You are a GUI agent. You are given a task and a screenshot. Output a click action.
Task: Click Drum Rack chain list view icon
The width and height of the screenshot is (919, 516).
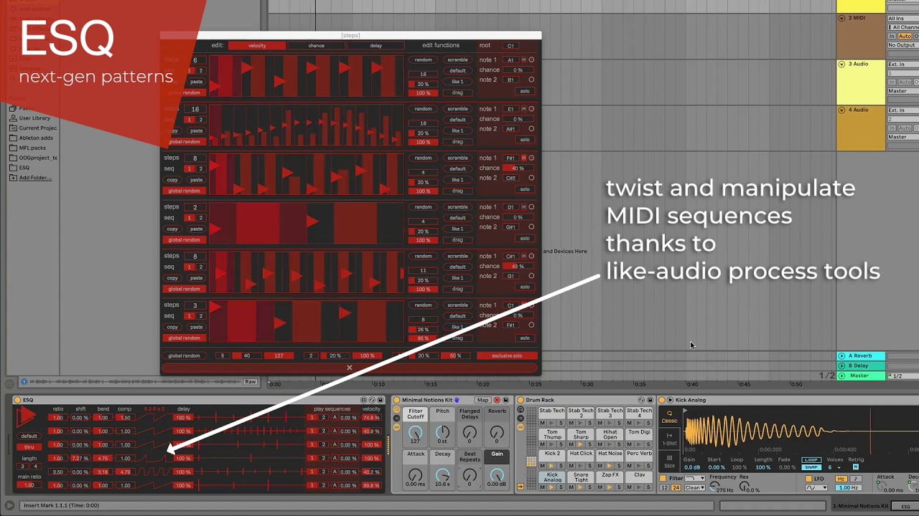(x=521, y=418)
